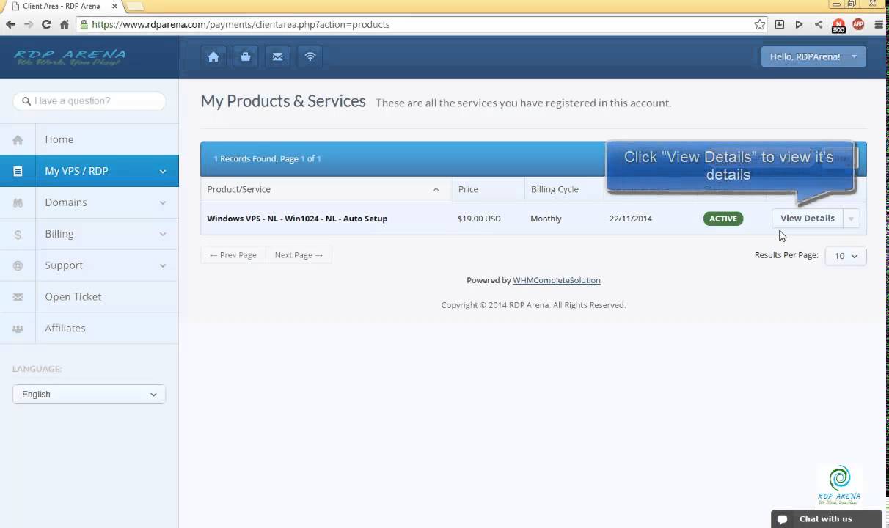The width and height of the screenshot is (889, 528).
Task: Click the Windows VPS - NL - Win1024 product name
Action: tap(297, 219)
